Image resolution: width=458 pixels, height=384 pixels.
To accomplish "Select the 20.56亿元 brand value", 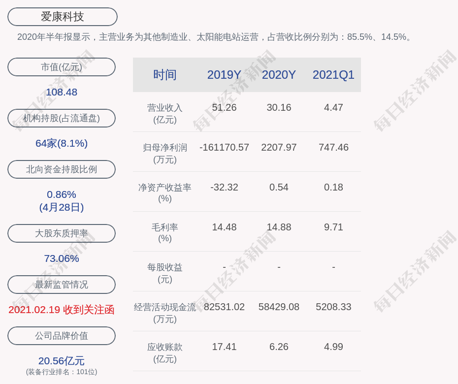I will click(62, 361).
